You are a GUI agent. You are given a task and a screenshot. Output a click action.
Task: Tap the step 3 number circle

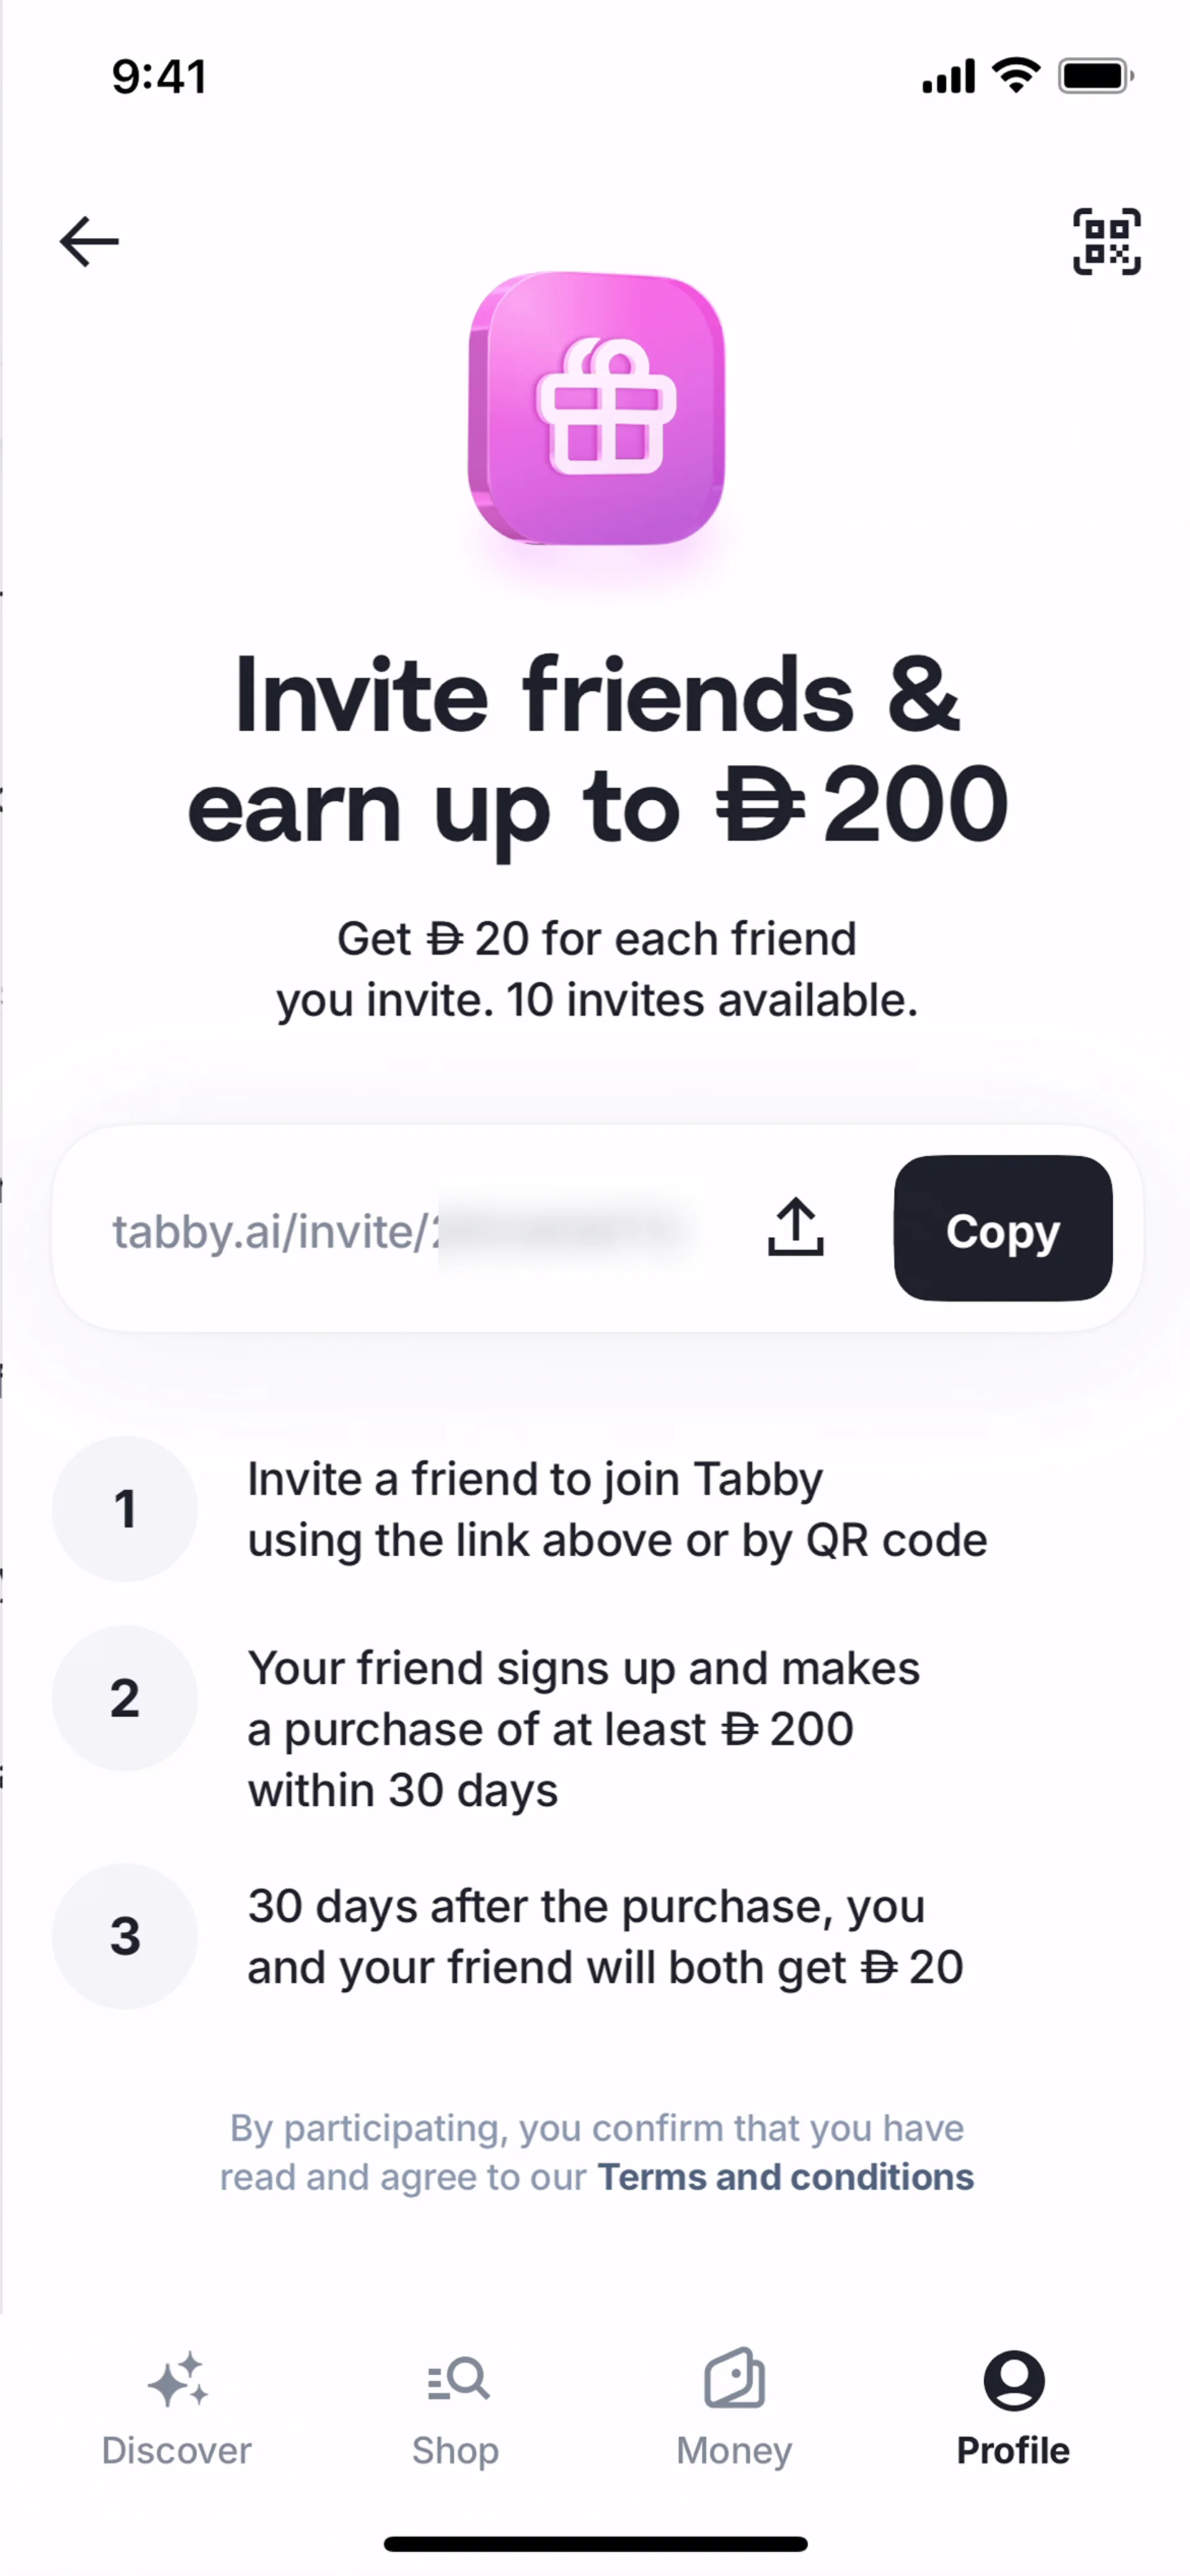[125, 1936]
